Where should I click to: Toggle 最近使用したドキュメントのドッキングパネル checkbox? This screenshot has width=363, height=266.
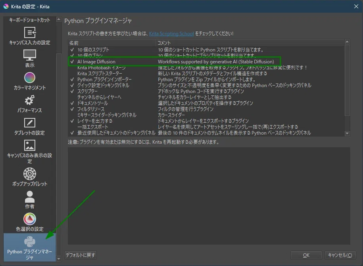click(x=72, y=133)
